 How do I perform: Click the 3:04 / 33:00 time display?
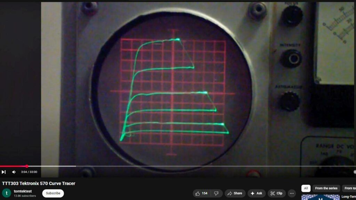[x=29, y=172]
